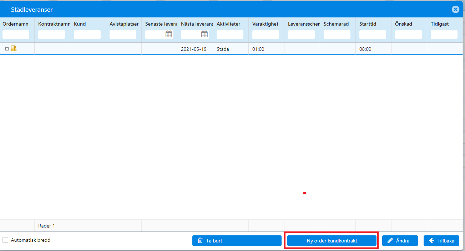The width and height of the screenshot is (465, 251).
Task: Click the yellow order icon in the first row
Action: [x=14, y=48]
